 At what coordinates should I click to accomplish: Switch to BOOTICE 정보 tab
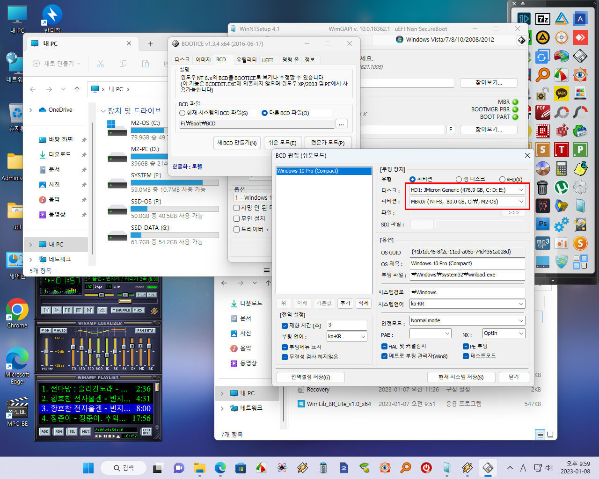(310, 60)
